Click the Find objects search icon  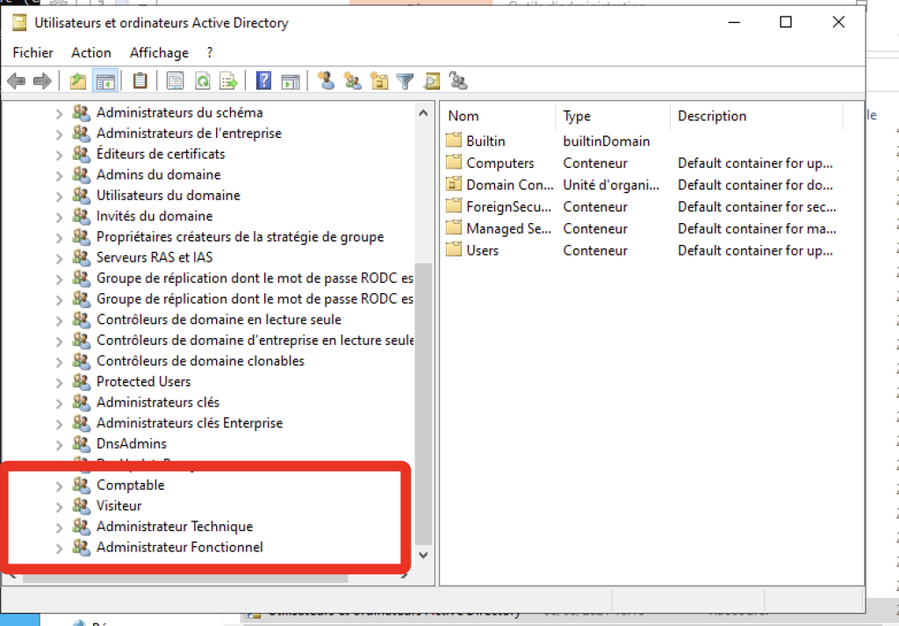(431, 82)
